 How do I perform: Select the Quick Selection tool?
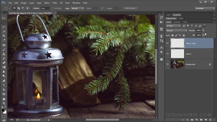(x=4, y=31)
